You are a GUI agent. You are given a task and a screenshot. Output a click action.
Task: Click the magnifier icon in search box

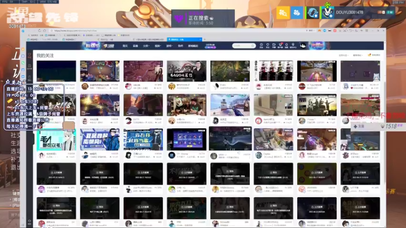252,46
